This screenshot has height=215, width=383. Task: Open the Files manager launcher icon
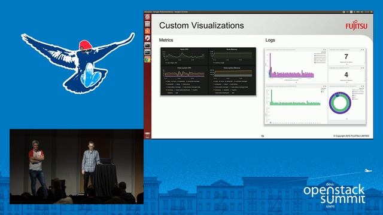pos(147,24)
